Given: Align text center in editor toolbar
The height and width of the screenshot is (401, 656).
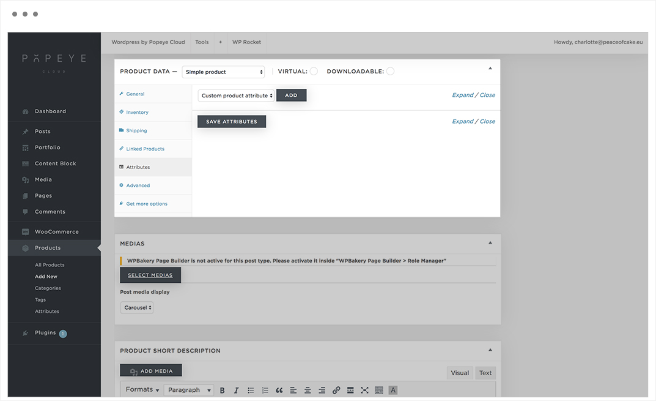Looking at the screenshot, I should (308, 391).
